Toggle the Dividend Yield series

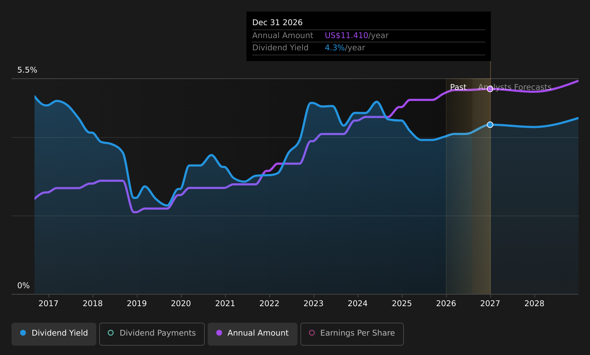(x=54, y=334)
